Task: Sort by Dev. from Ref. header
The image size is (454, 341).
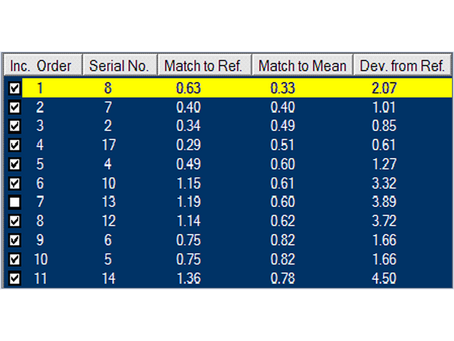Action: click(402, 66)
